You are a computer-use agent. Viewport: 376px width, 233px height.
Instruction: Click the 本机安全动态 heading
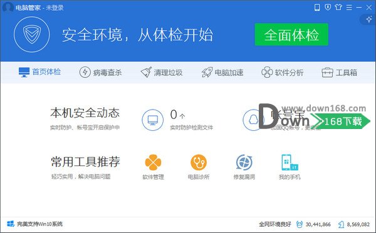point(85,113)
